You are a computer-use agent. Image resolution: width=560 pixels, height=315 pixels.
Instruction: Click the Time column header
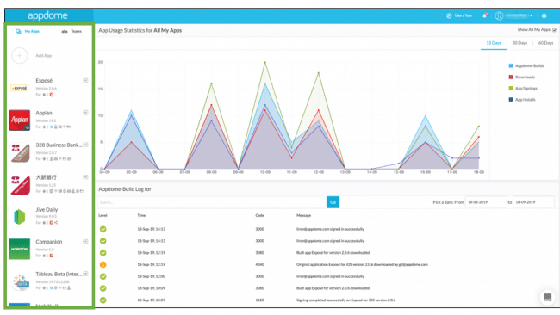pos(141,215)
